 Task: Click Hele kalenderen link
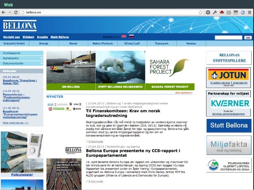point(16,123)
